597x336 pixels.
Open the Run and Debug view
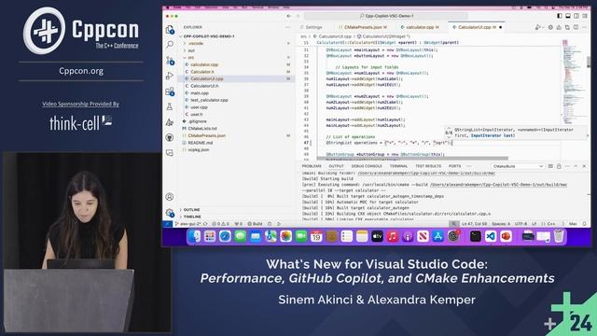tap(170, 76)
